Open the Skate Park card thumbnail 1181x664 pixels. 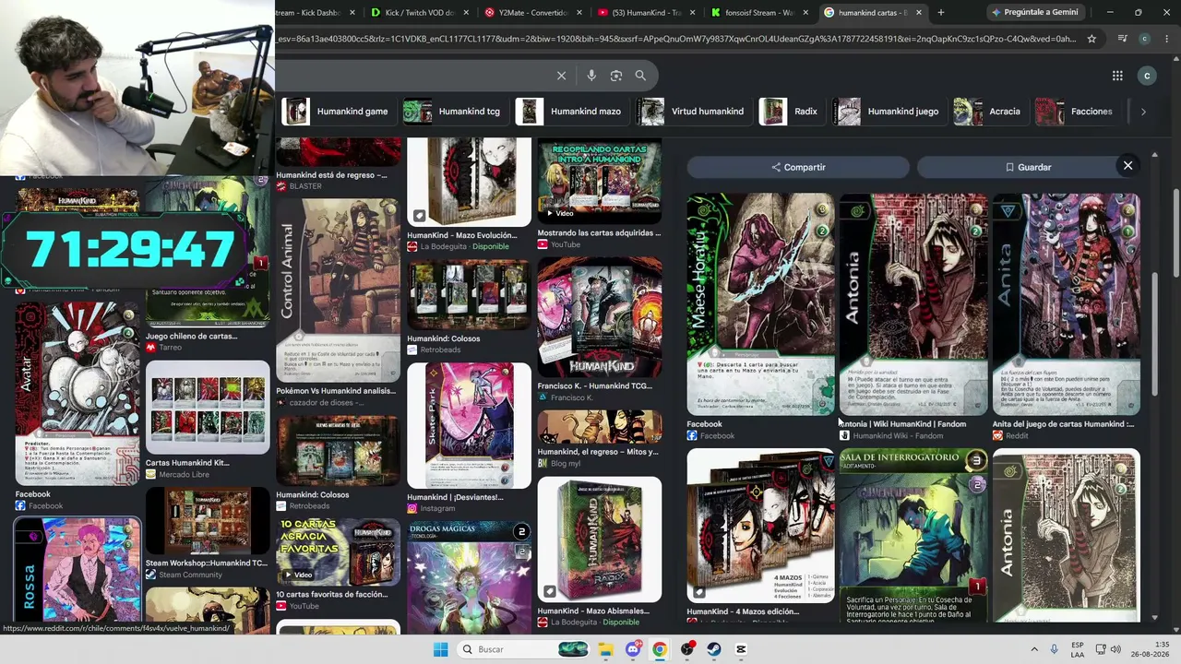(469, 425)
